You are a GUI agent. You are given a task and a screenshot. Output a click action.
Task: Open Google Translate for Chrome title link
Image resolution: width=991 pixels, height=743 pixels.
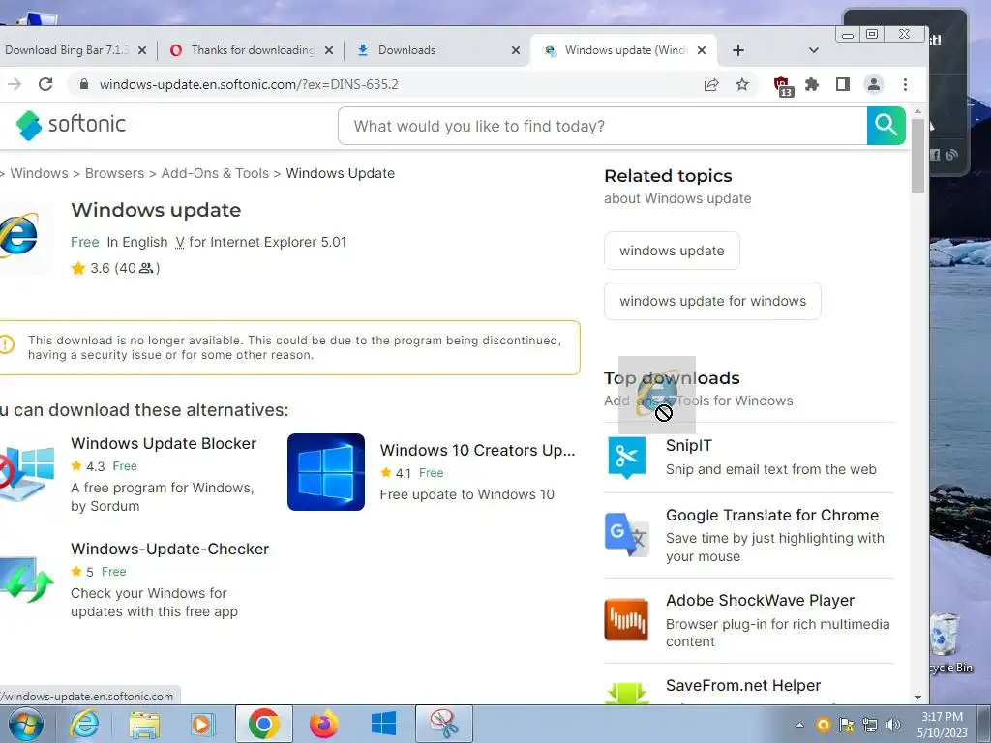coord(772,515)
